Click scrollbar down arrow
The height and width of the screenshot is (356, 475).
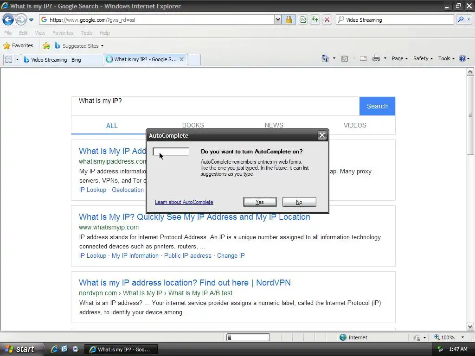(x=470, y=327)
